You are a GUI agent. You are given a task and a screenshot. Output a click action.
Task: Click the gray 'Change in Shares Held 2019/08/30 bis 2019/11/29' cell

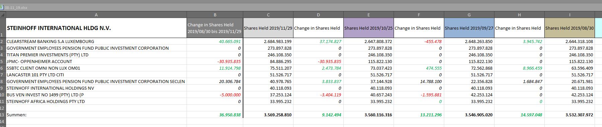pos(215,28)
